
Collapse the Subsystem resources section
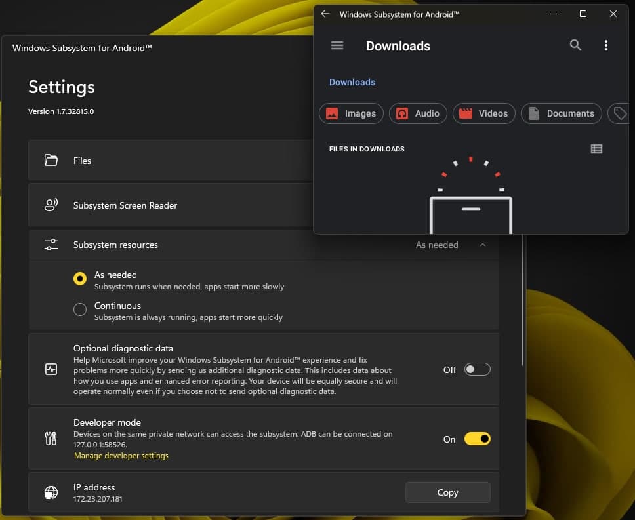click(483, 245)
